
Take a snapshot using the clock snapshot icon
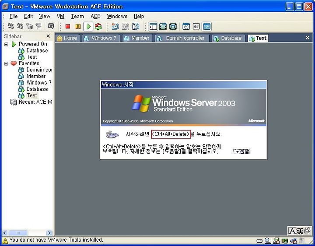[x=115, y=26]
